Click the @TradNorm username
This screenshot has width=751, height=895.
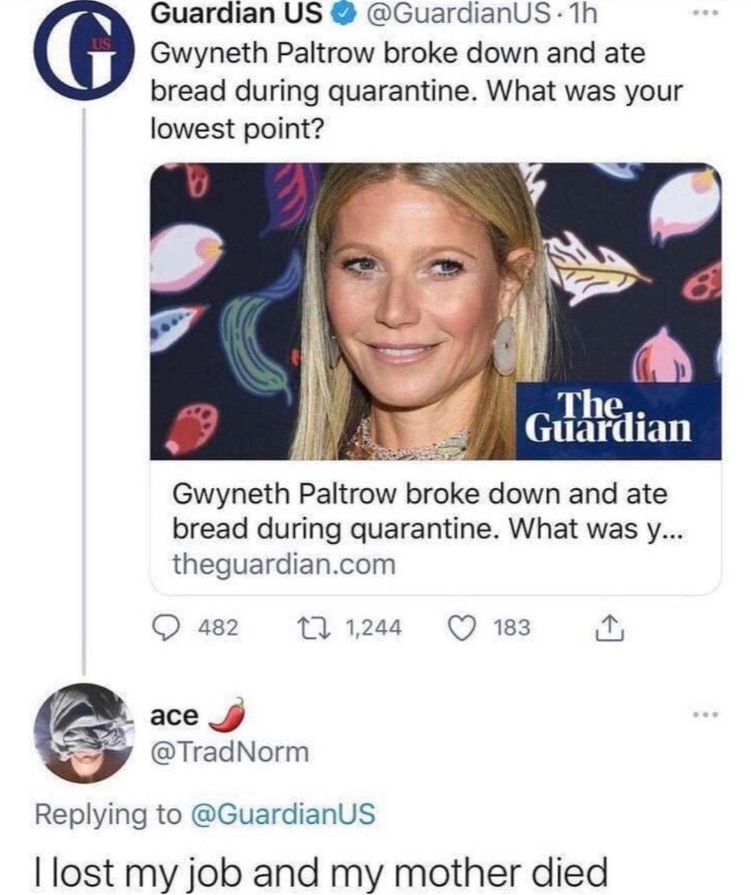click(x=230, y=752)
